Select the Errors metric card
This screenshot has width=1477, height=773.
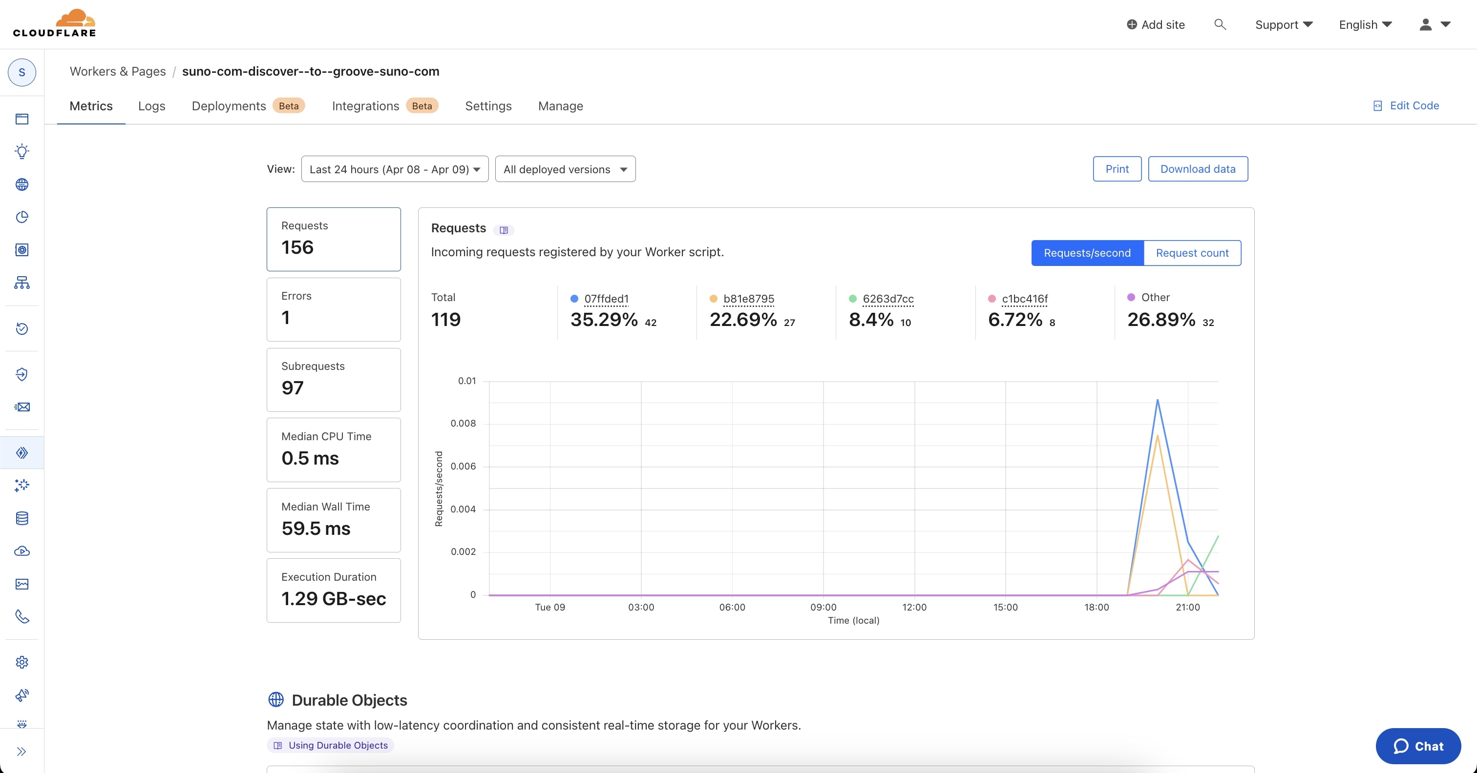click(334, 309)
